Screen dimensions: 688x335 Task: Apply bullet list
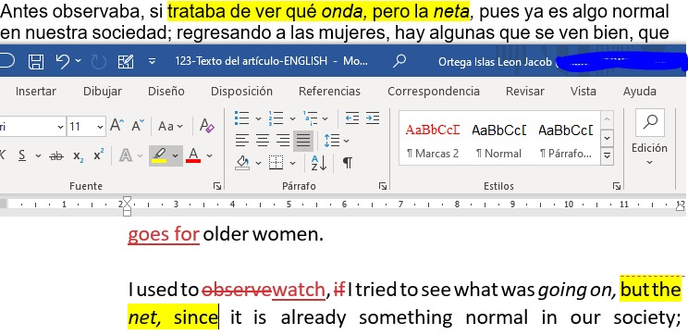241,118
